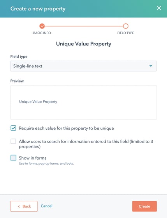Tick the Show in forms checkbox
The width and height of the screenshot is (167, 218).
(13, 158)
